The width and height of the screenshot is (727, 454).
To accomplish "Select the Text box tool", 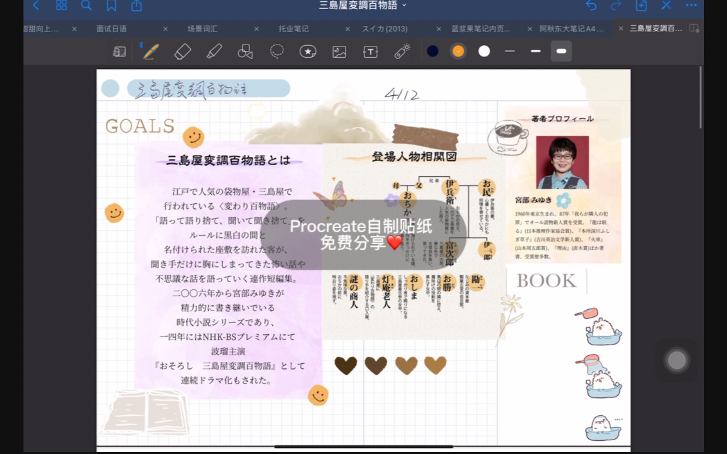I will (370, 51).
